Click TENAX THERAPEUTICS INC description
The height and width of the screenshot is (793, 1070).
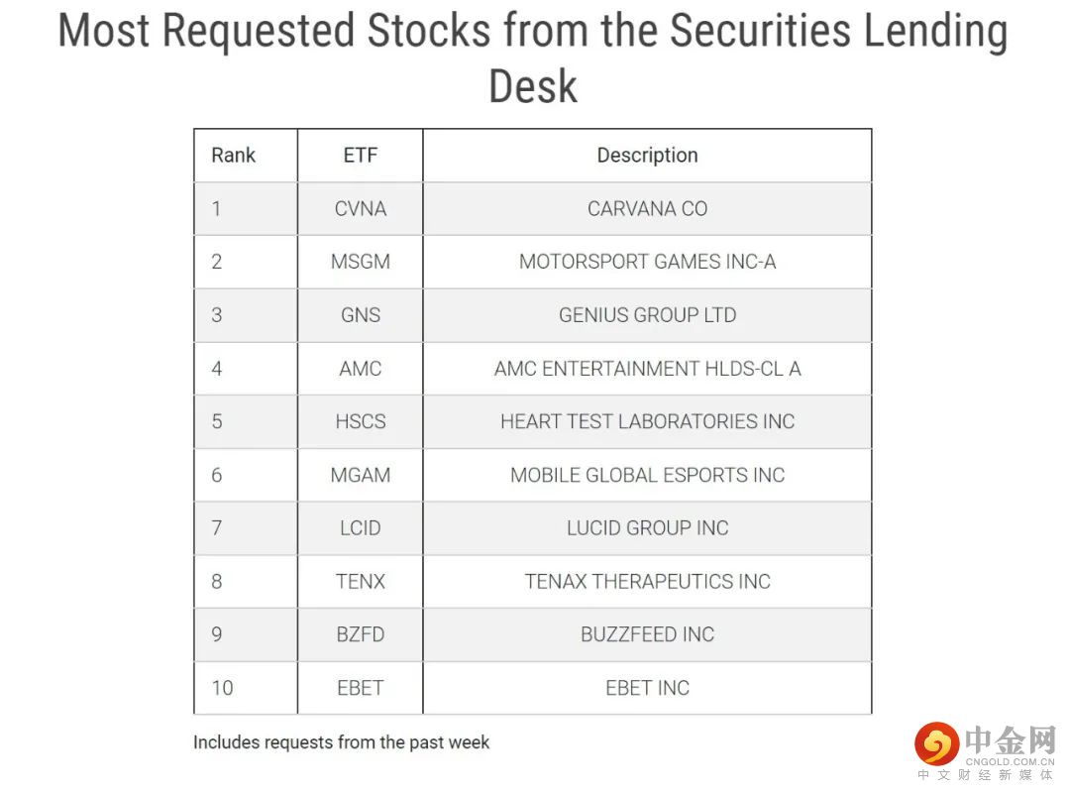pyautogui.click(x=647, y=582)
